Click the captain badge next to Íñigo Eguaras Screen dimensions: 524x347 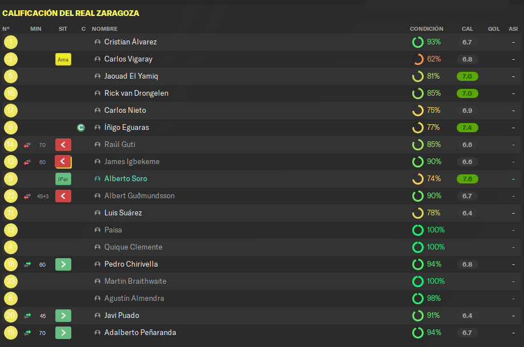tap(81, 128)
